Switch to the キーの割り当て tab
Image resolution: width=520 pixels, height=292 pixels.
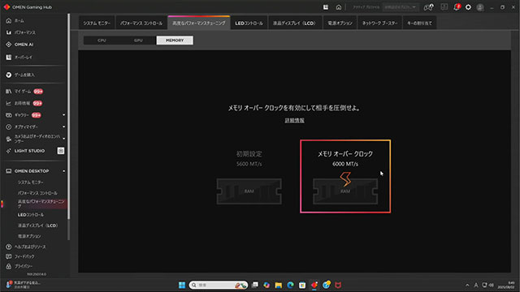[419, 24]
